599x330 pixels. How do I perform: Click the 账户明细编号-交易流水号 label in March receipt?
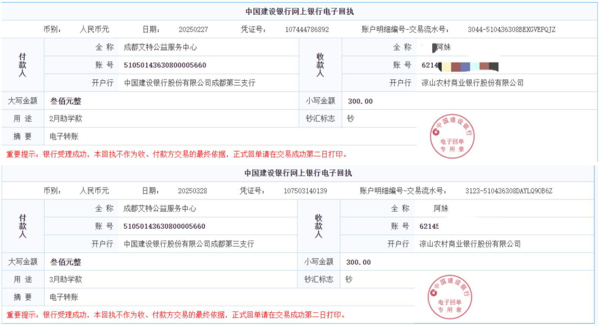coord(403,191)
